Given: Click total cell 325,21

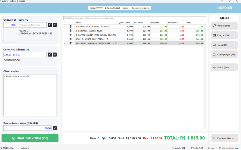Looking at the screenshot, I should (x=194, y=31).
